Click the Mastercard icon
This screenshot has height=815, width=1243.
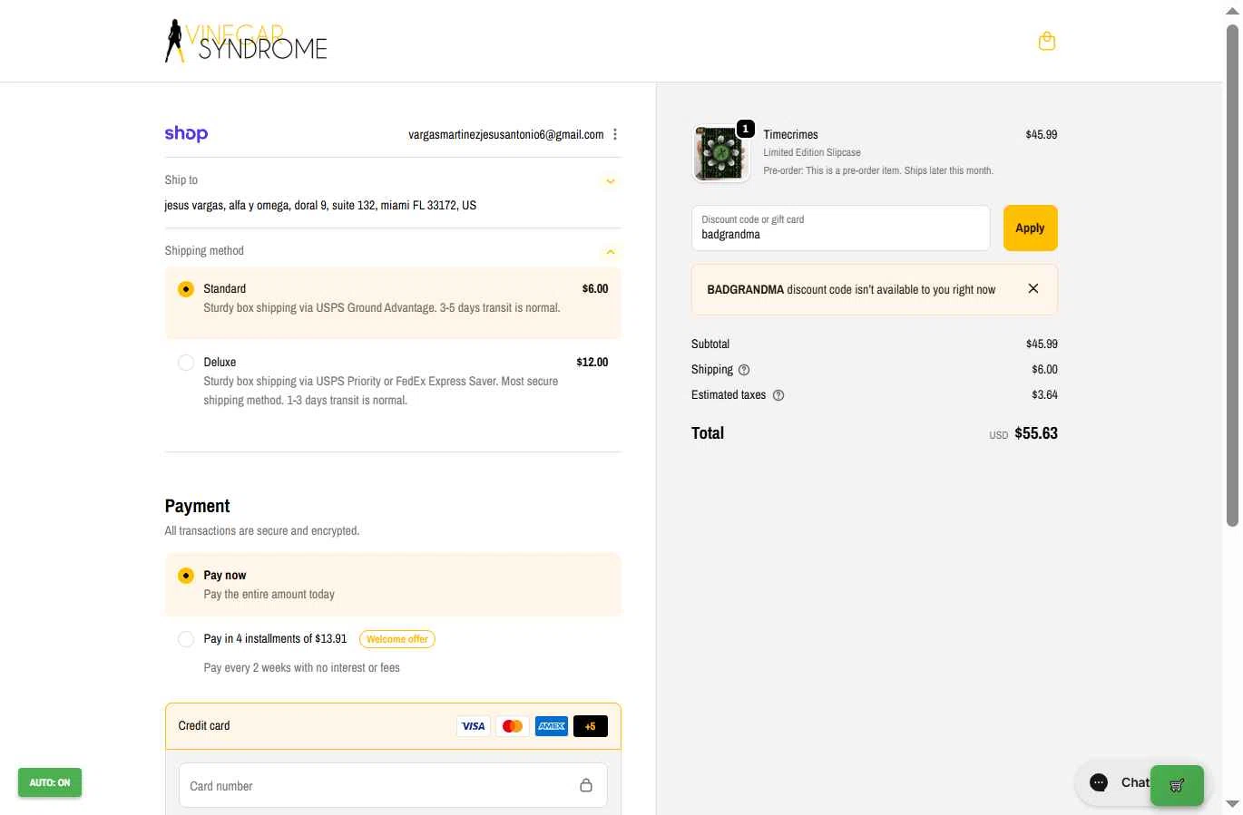513,726
